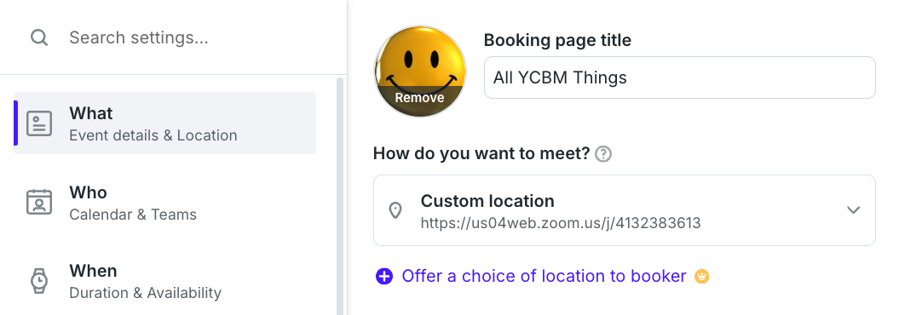Click the purple plus circle icon
This screenshot has width=899, height=315.
click(x=384, y=277)
